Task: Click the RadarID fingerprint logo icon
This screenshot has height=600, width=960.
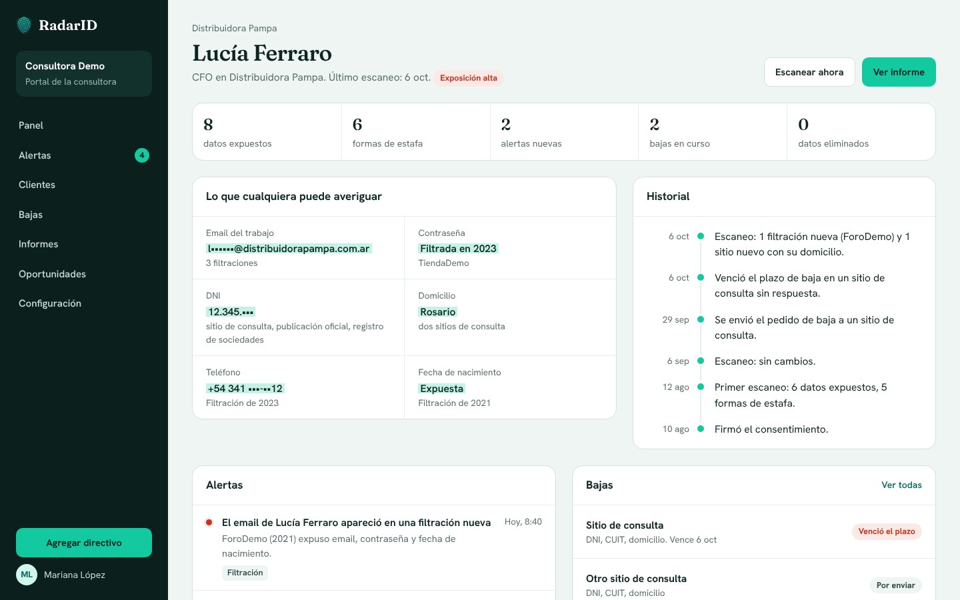Action: tap(24, 25)
